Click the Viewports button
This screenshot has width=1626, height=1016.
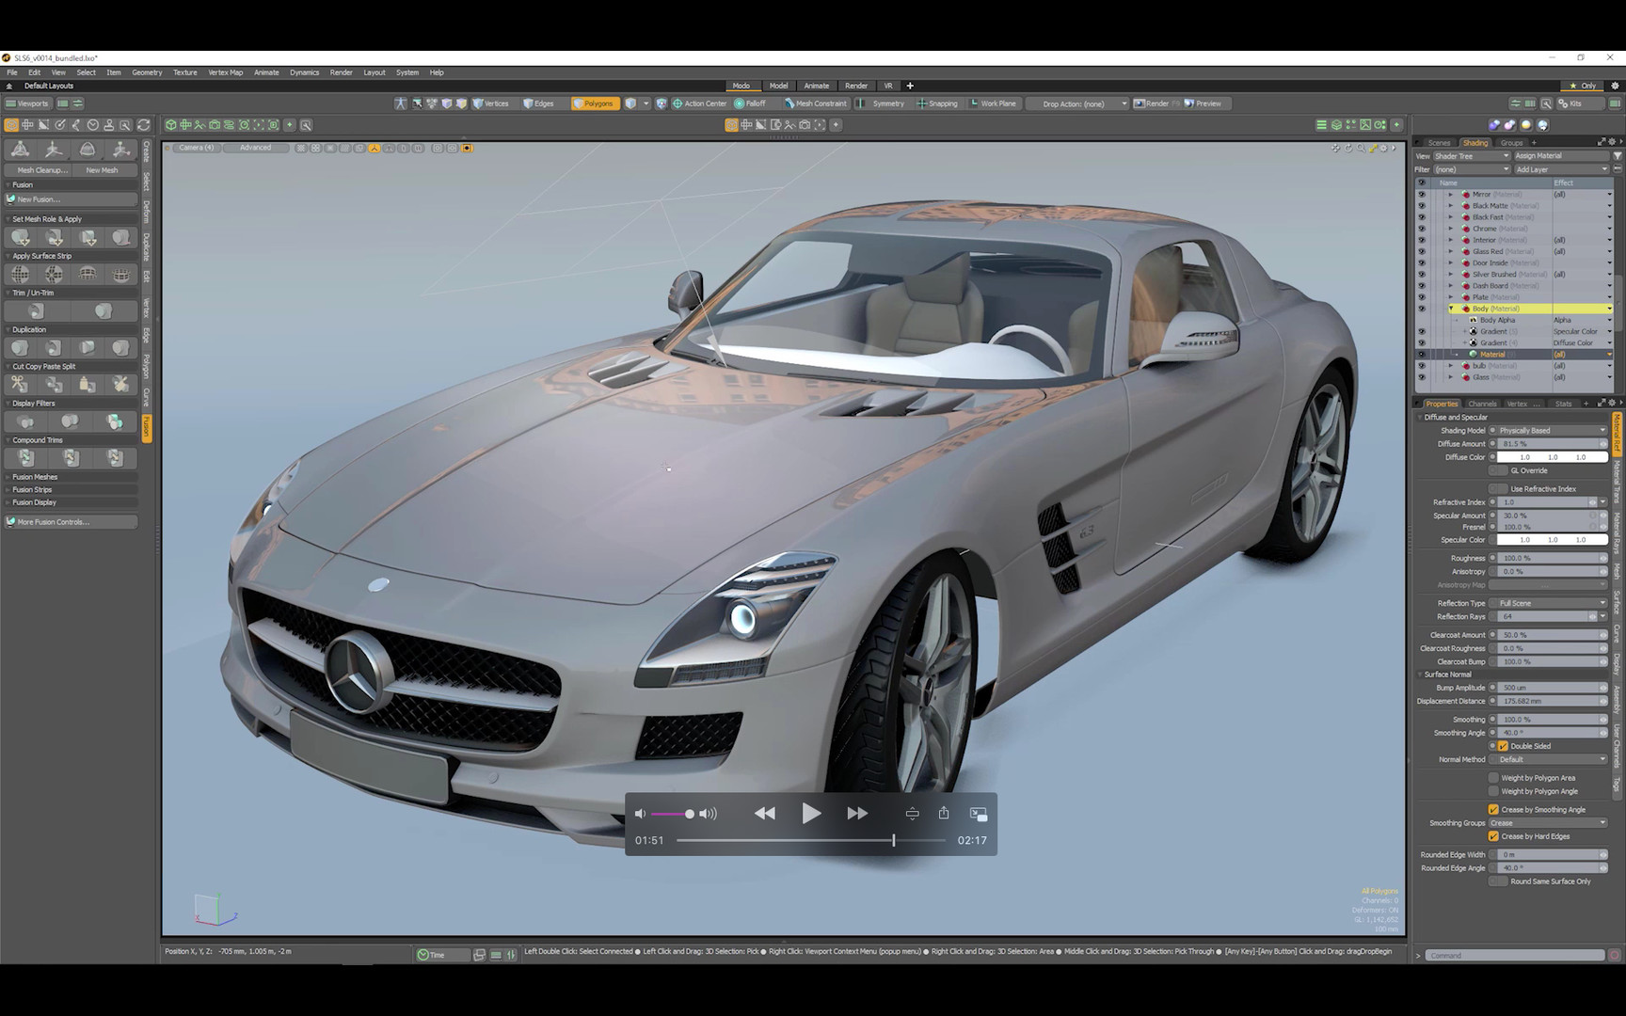click(x=27, y=103)
